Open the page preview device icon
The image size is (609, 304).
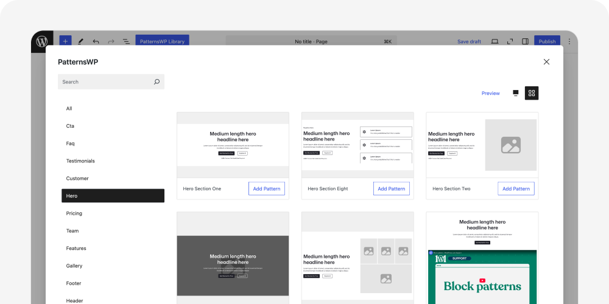[495, 41]
